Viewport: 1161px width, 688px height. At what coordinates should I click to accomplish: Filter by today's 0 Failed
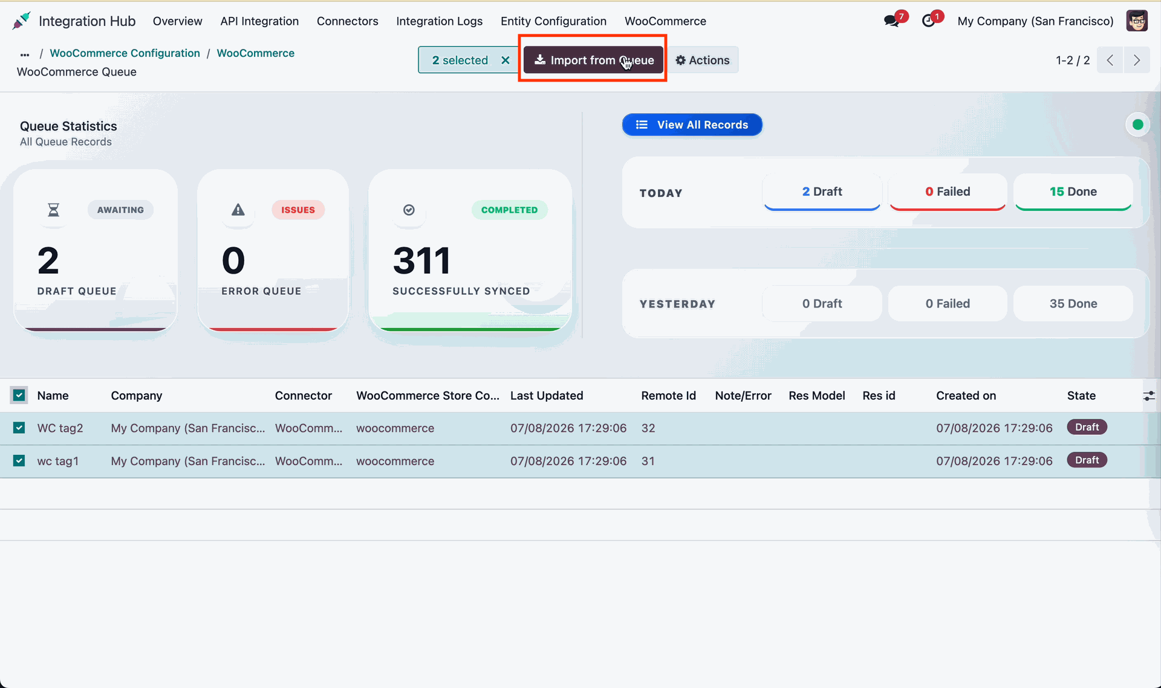click(948, 192)
